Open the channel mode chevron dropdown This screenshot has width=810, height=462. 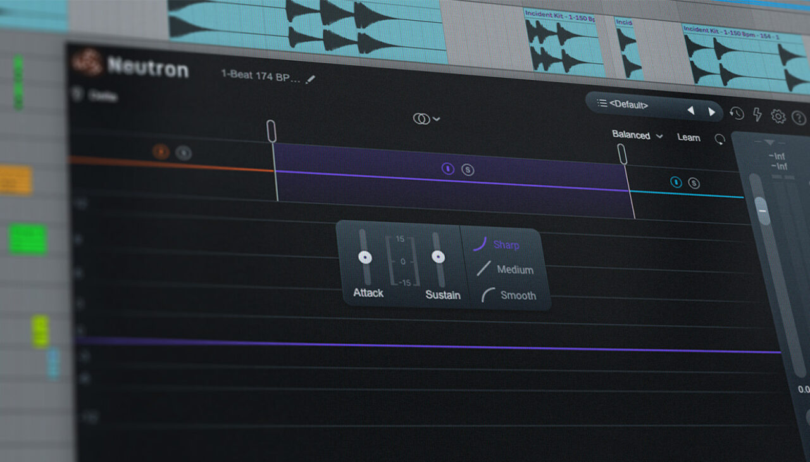click(x=436, y=119)
